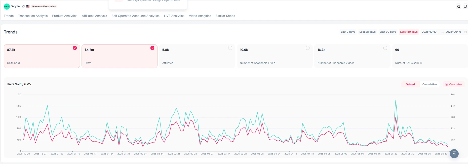
Task: Switch to Product Analytics tab
Action: pos(65,16)
